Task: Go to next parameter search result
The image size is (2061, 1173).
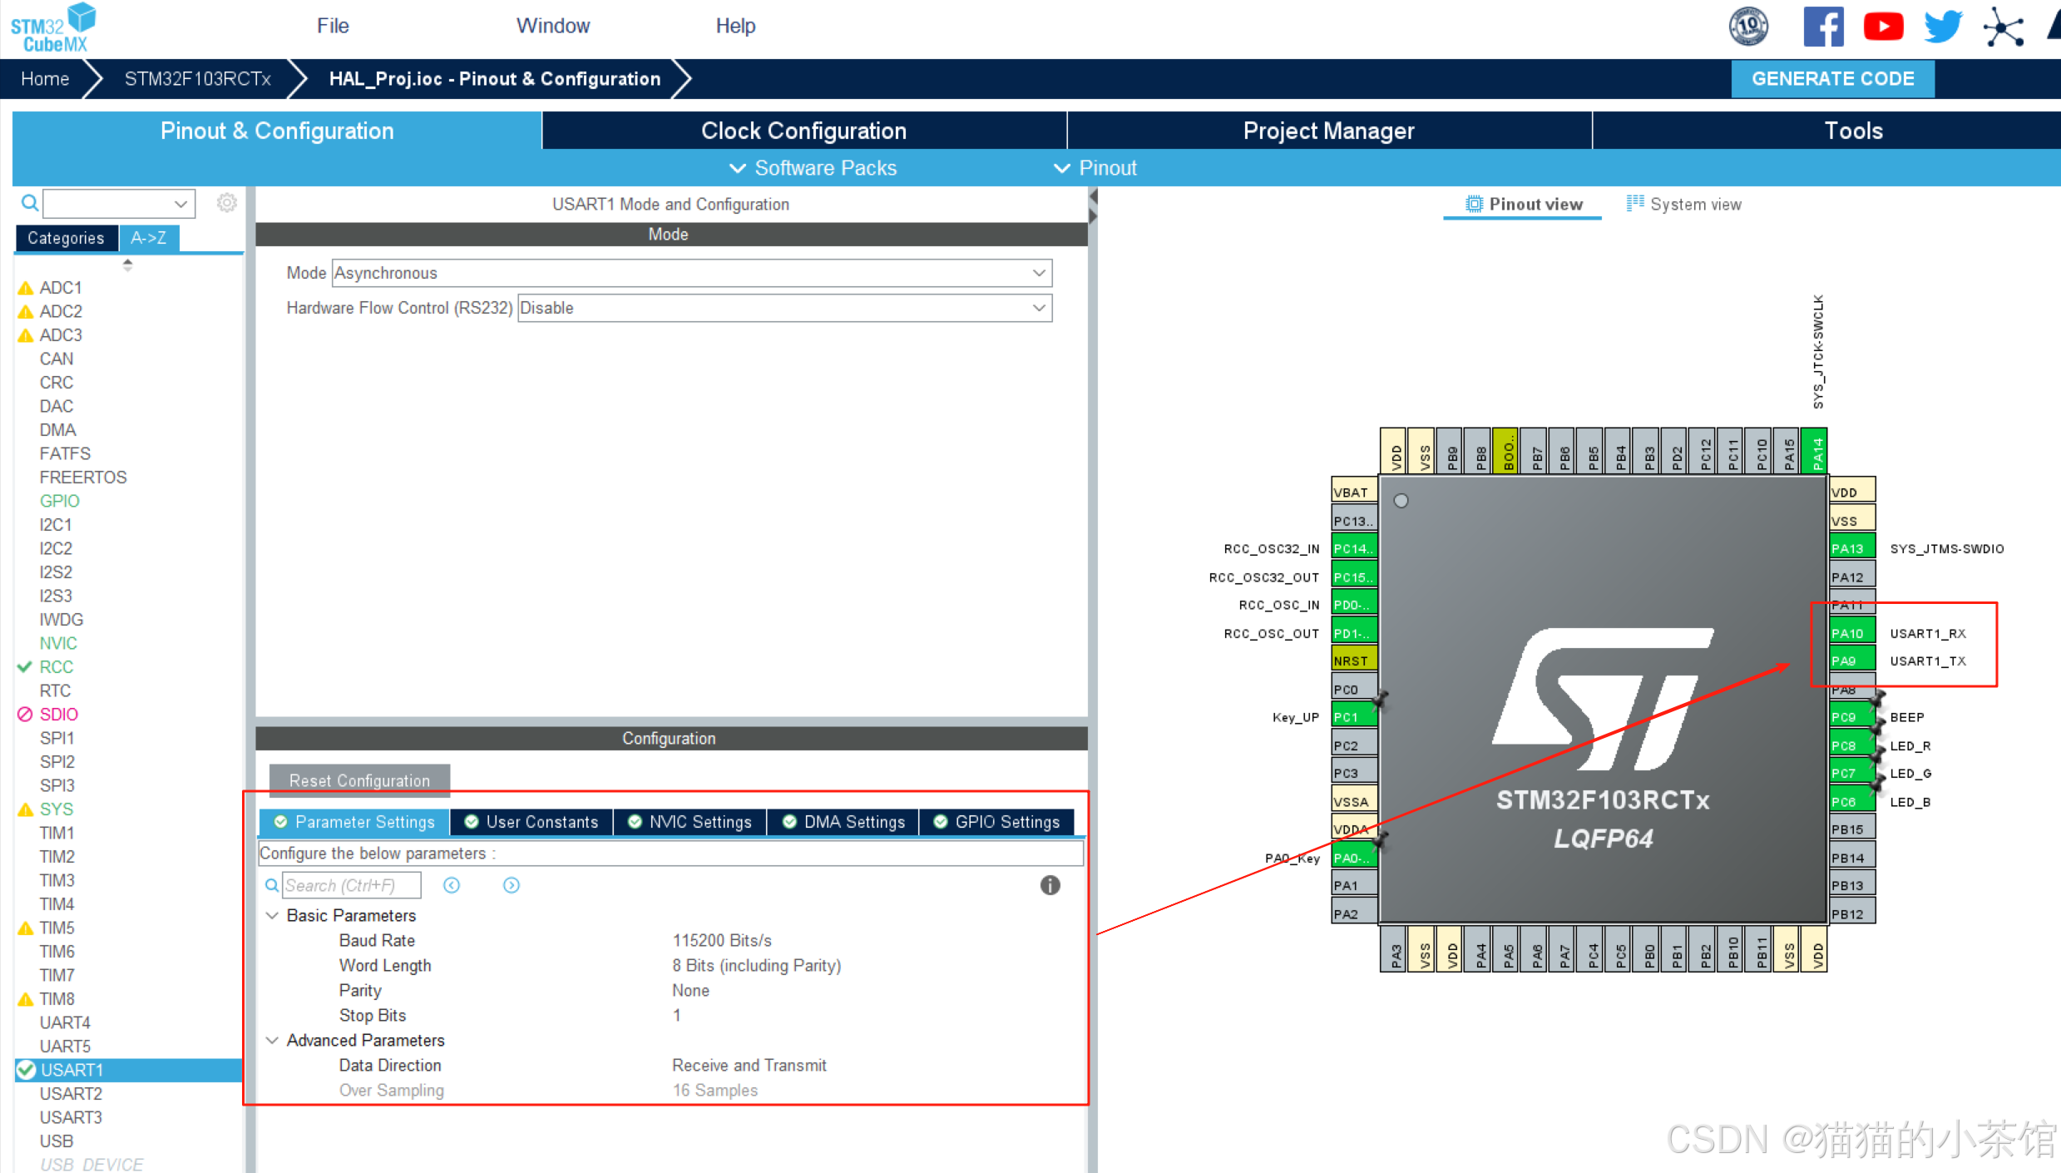Action: (x=512, y=885)
